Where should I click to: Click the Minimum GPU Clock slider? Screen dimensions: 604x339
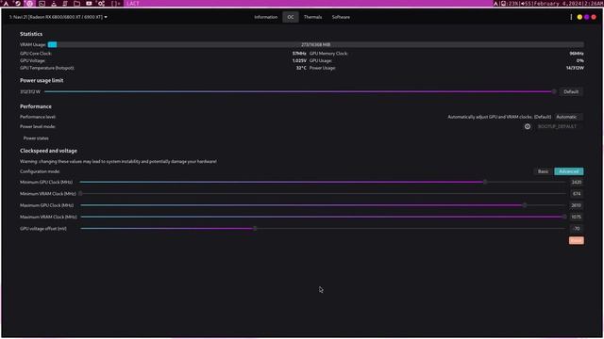coord(323,182)
